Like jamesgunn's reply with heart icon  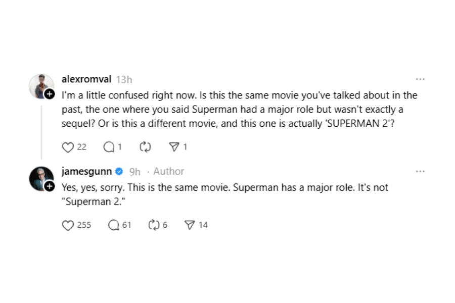(x=68, y=225)
